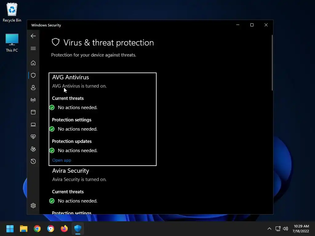Open Device security laptop icon
This screenshot has width=315, height=236.
tap(33, 125)
